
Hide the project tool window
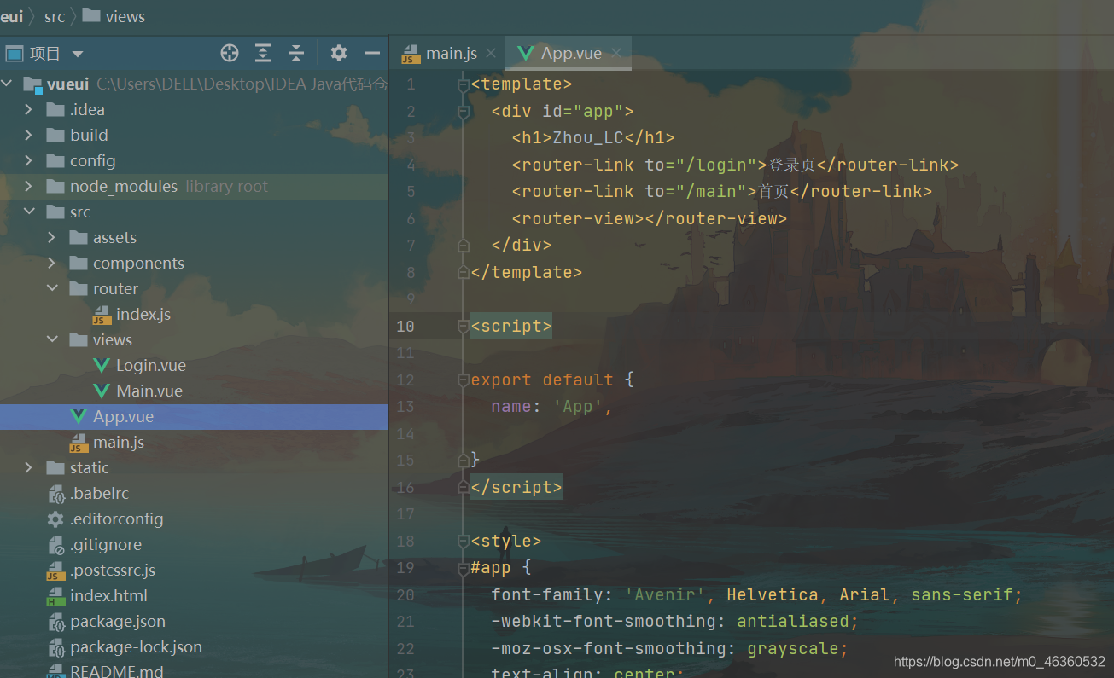coord(371,54)
